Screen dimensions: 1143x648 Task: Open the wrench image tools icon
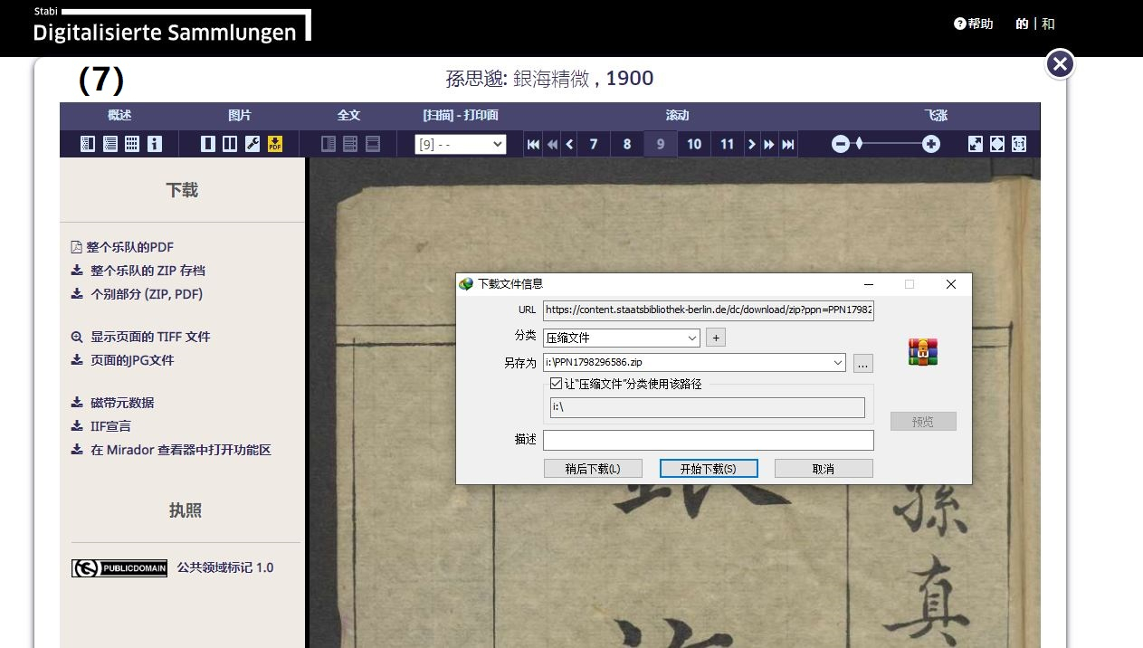(x=253, y=144)
